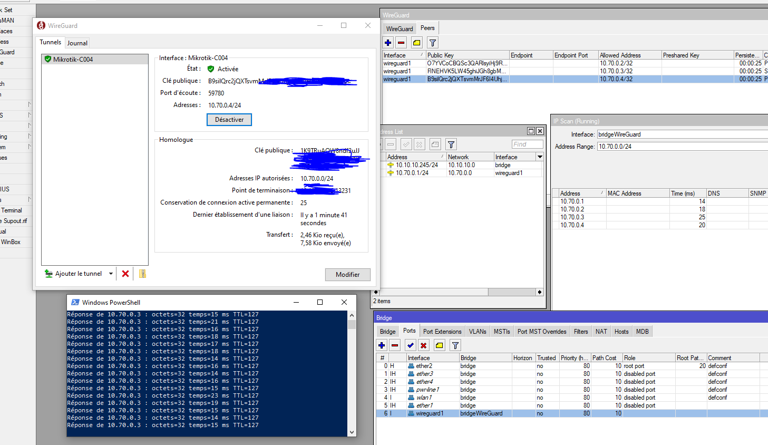
Task: Remove selected peer with minus icon in Peers
Action: click(x=401, y=43)
